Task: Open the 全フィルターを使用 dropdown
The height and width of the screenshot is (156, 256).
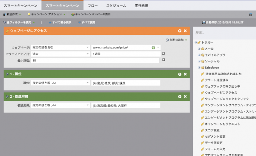Action: coord(19,23)
